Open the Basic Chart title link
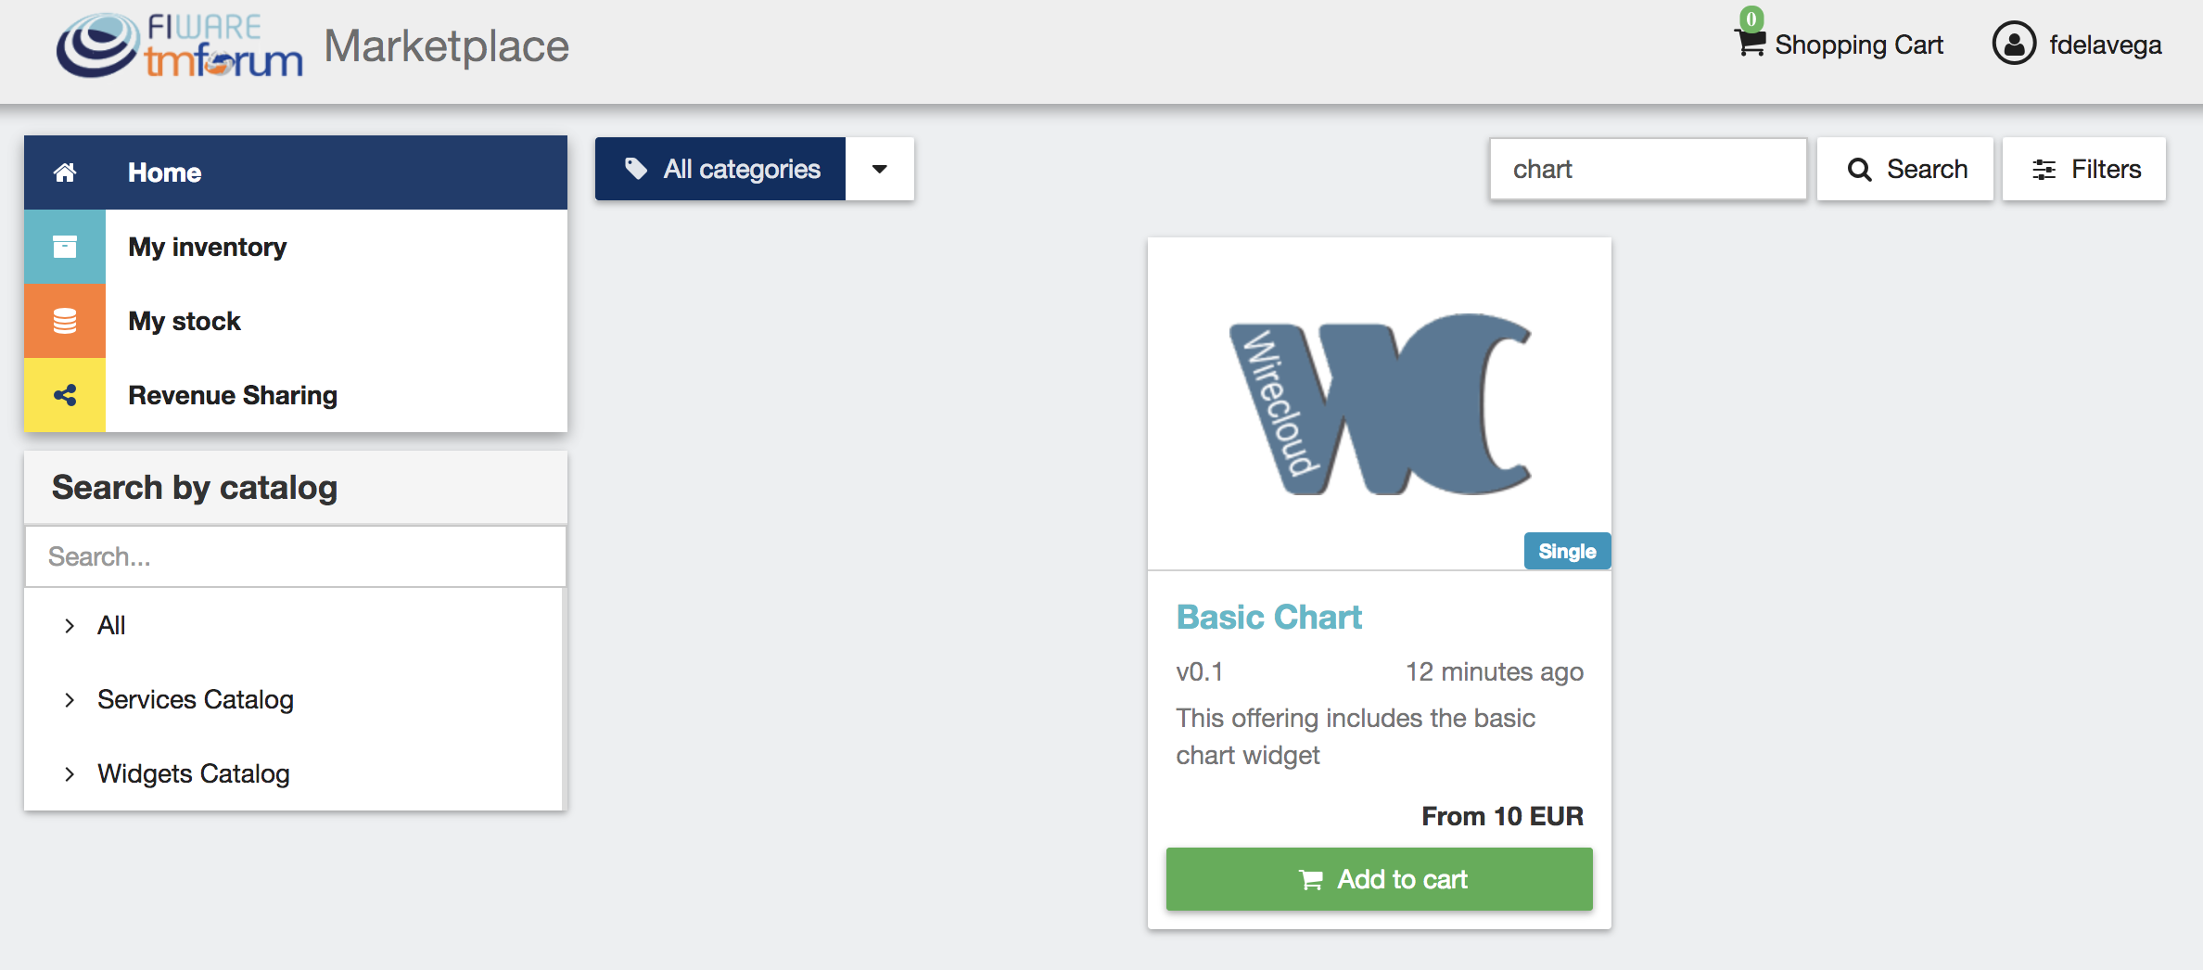This screenshot has height=970, width=2203. 1268,618
